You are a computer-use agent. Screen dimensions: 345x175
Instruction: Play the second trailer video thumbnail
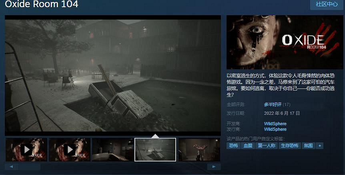[70, 149]
